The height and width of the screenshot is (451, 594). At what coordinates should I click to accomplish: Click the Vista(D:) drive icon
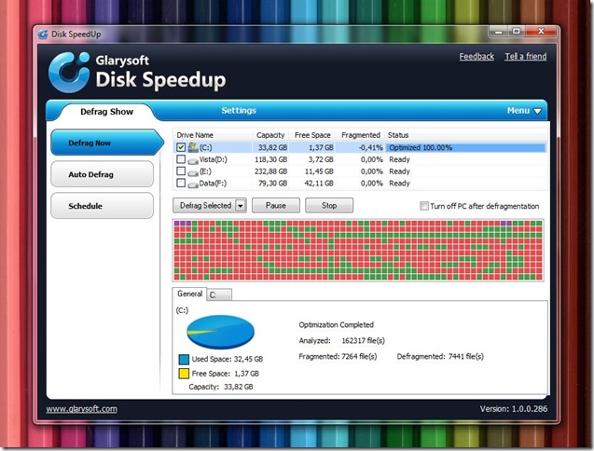coord(193,161)
